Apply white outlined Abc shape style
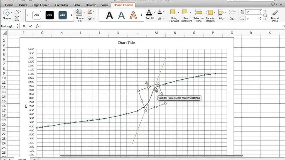285x160 pixels. (37, 15)
